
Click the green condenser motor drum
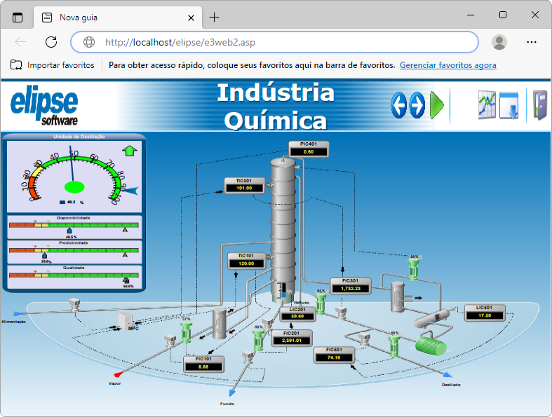click(431, 346)
